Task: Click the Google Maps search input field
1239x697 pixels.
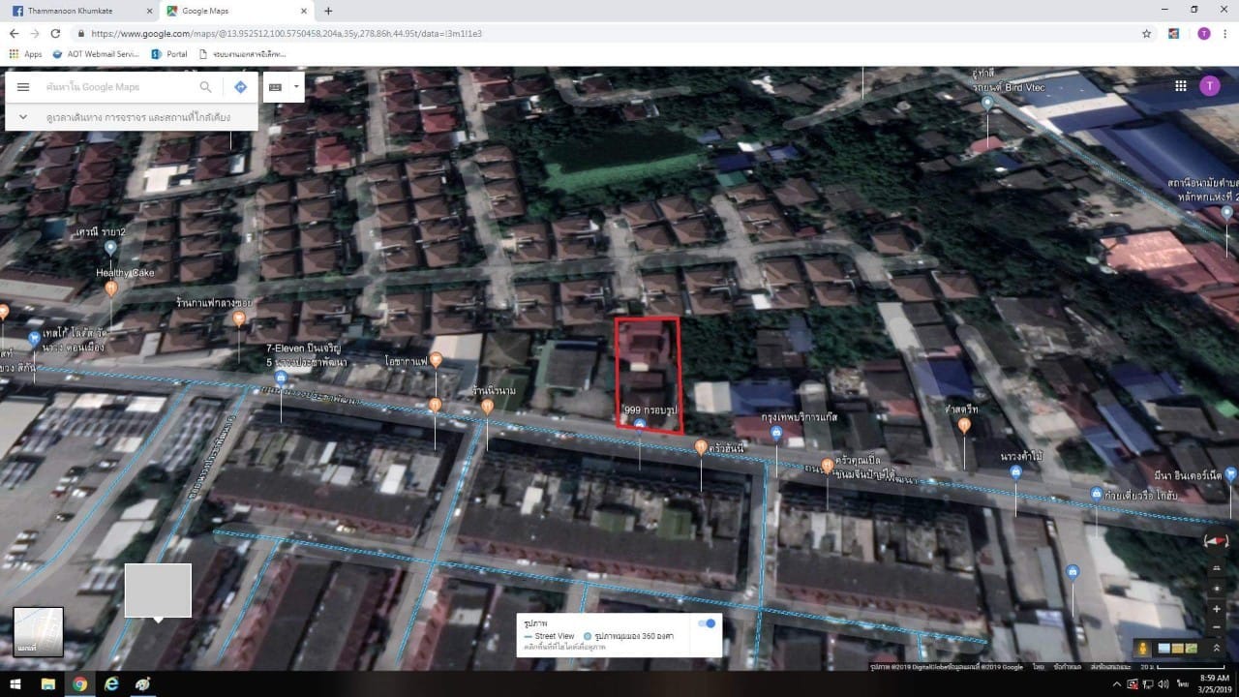Action: click(x=118, y=87)
